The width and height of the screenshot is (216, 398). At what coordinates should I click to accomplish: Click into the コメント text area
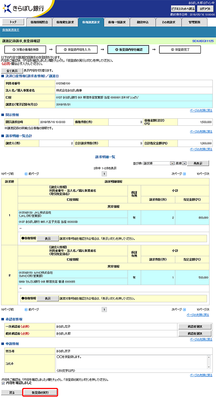[x=132, y=362]
